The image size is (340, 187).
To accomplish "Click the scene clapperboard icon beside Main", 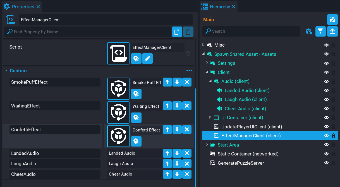I will click(332, 20).
